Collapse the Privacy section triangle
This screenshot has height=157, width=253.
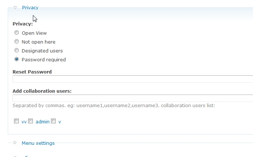click(x=15, y=8)
